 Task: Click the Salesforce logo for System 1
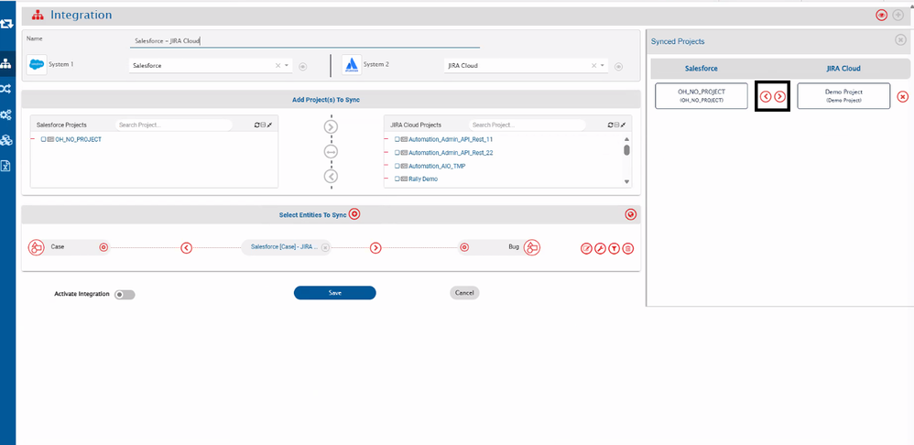(36, 65)
